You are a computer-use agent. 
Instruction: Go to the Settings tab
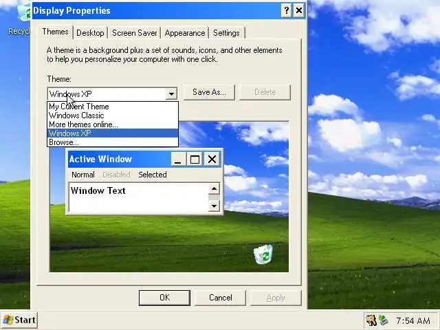click(x=226, y=33)
